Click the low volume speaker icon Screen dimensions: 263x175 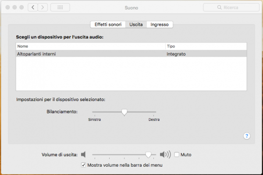[84, 154]
